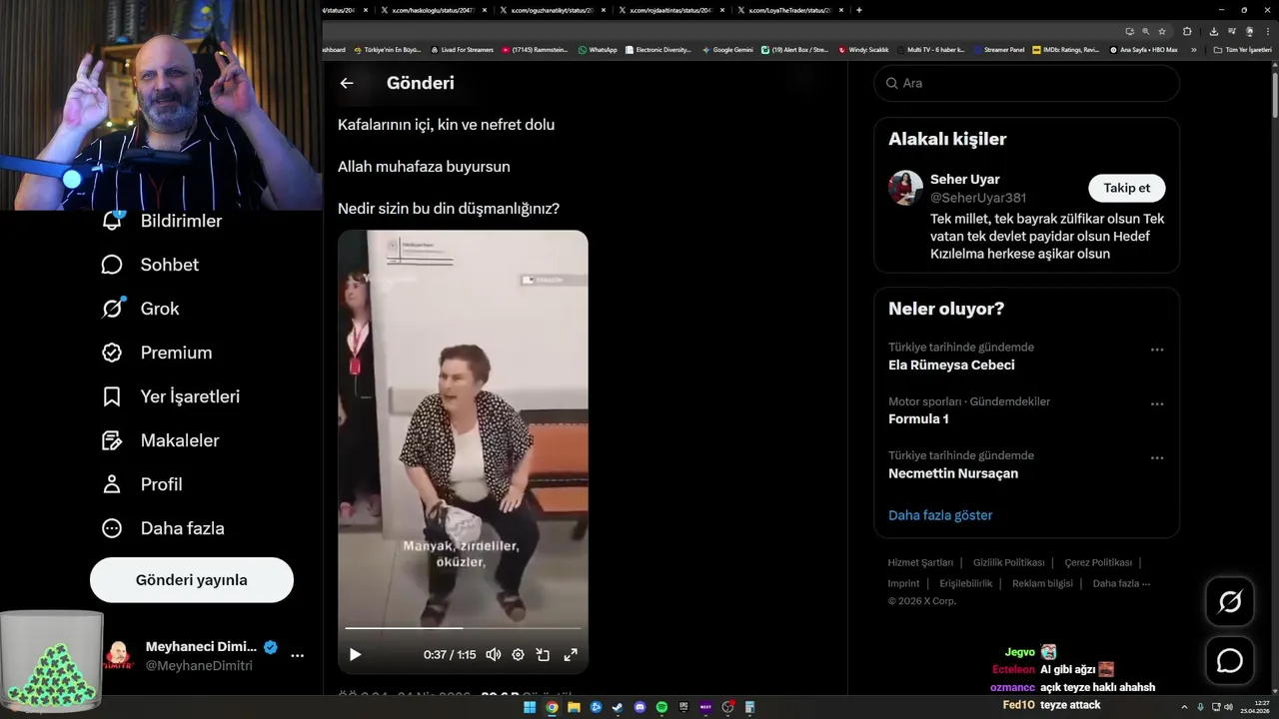The height and width of the screenshot is (719, 1279).
Task: Open the Chrome extensions puzzle icon
Action: 1187,31
